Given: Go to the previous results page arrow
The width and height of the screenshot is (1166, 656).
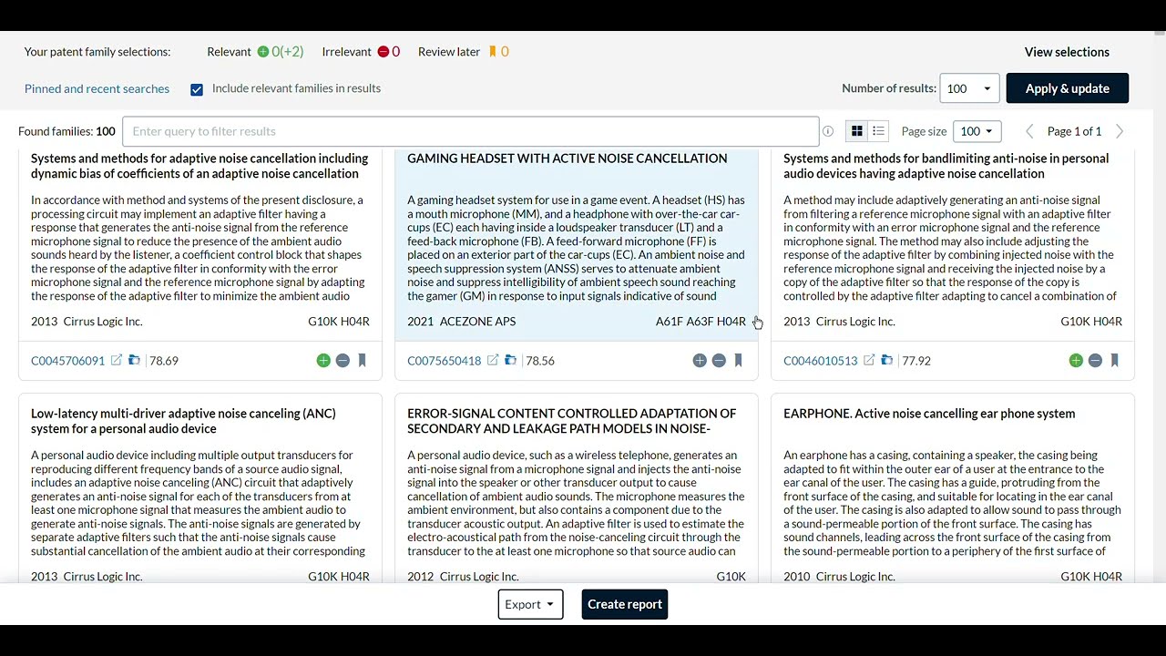Looking at the screenshot, I should (1029, 131).
